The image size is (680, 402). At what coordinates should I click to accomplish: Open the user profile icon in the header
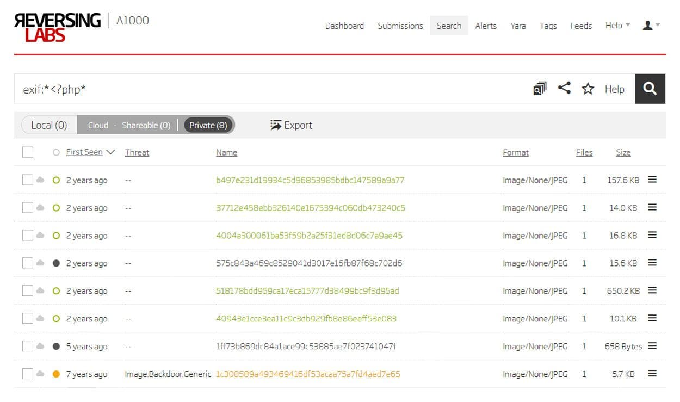point(647,25)
